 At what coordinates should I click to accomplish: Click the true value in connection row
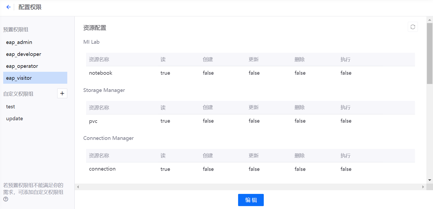coord(165,169)
